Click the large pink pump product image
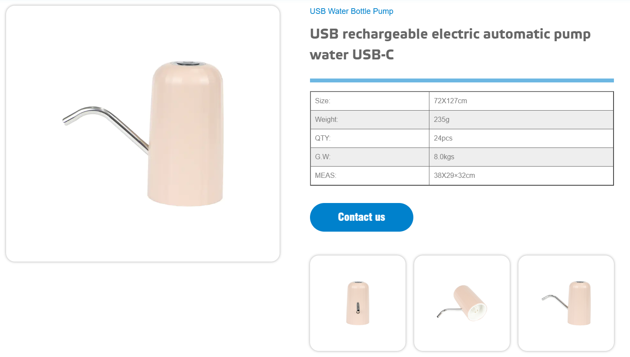 143,134
